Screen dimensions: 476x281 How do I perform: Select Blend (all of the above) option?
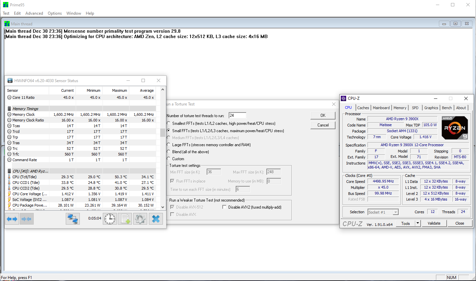tap(169, 152)
